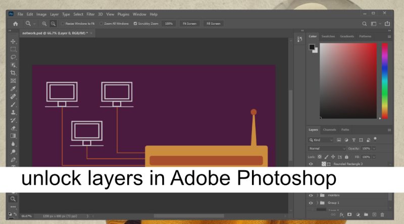Add a layer style with the fx icon
This screenshot has width=404, height=224.
point(341,215)
